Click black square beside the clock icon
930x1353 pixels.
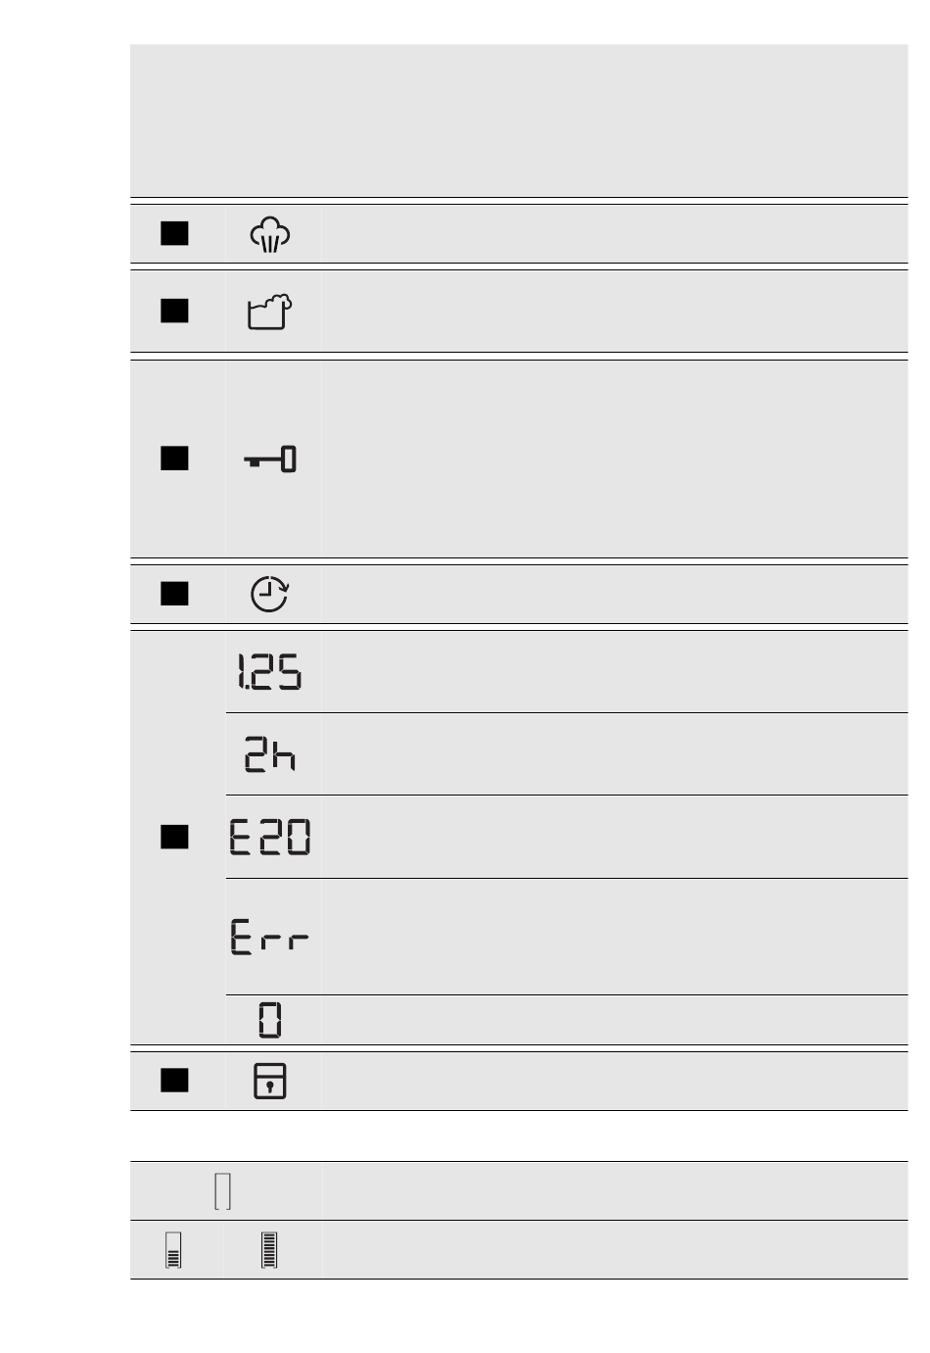tap(174, 594)
